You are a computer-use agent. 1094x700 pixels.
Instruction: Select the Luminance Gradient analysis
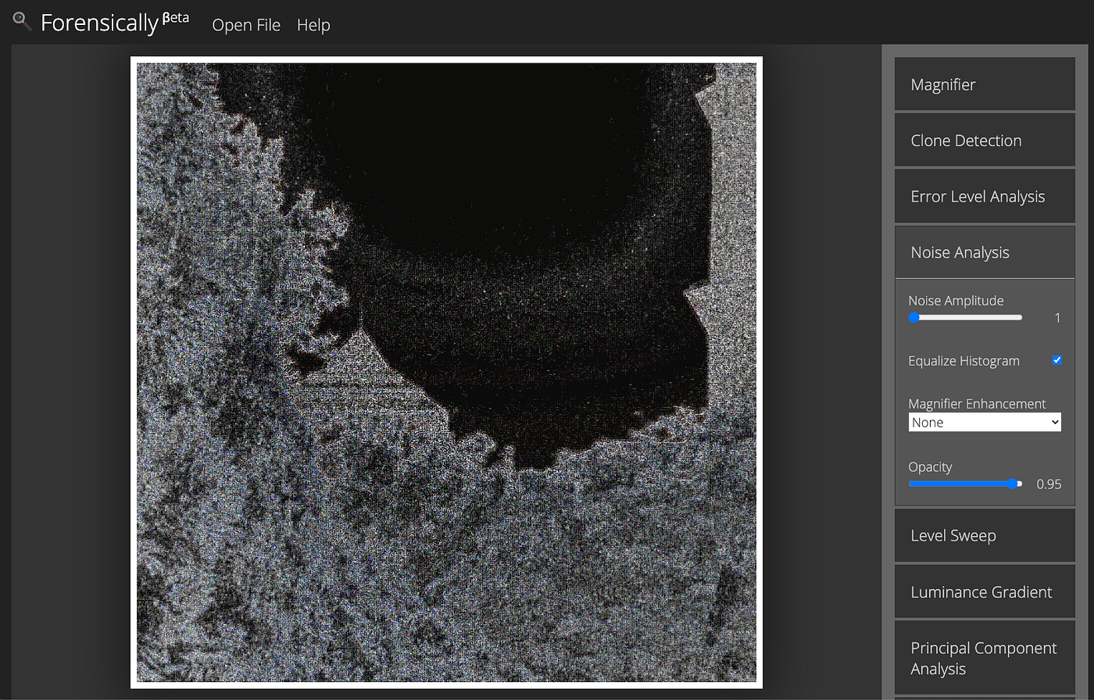coord(984,591)
